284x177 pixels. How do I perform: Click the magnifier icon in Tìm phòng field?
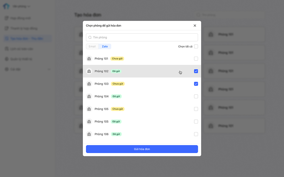pyautogui.click(x=90, y=38)
